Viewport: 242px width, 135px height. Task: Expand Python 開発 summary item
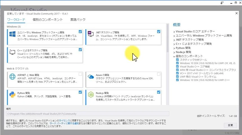pos(174,48)
